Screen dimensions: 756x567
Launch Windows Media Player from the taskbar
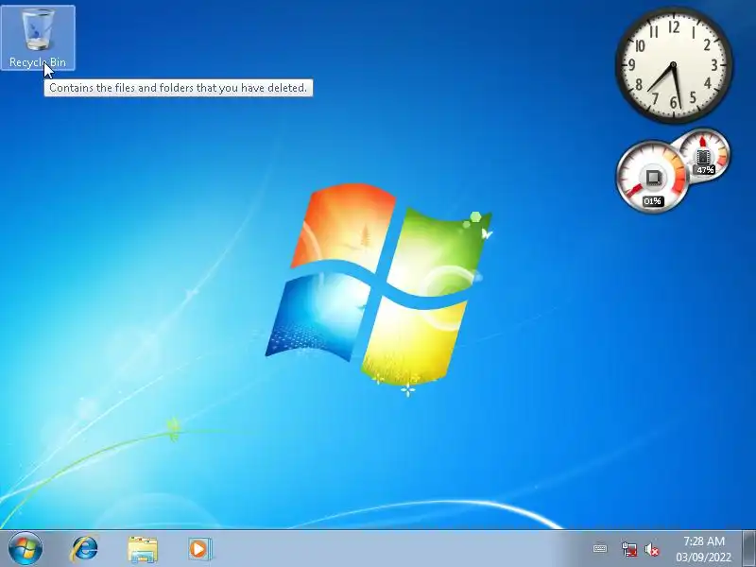coord(199,549)
